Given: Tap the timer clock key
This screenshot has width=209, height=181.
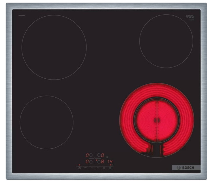Looking at the screenshot, I should click(110, 168).
